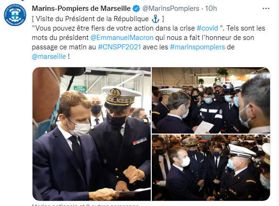Screen dimensions: 279x206
Task: Open the #CNSPF2021 hashtag
Action: pos(119,47)
